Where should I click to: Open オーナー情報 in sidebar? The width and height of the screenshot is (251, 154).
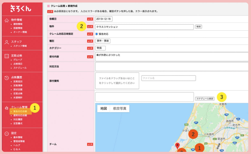tap(20, 32)
